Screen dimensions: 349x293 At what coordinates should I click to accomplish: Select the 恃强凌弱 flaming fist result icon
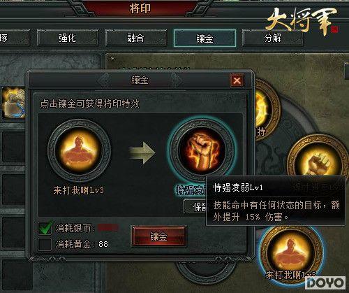tap(202, 150)
